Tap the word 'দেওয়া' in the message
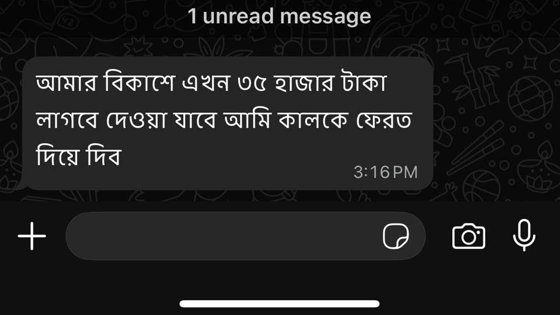Image resolution: width=560 pixels, height=315 pixels. pyautogui.click(x=136, y=120)
